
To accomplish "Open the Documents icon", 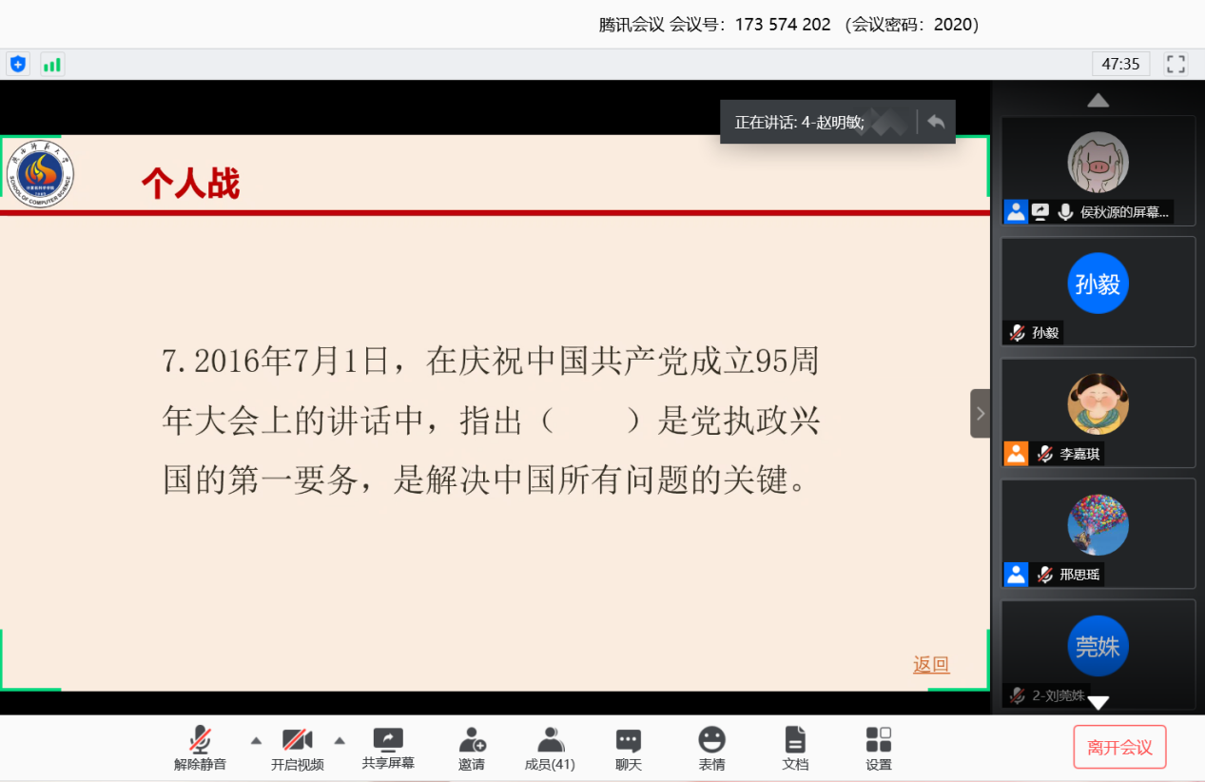I will point(795,749).
